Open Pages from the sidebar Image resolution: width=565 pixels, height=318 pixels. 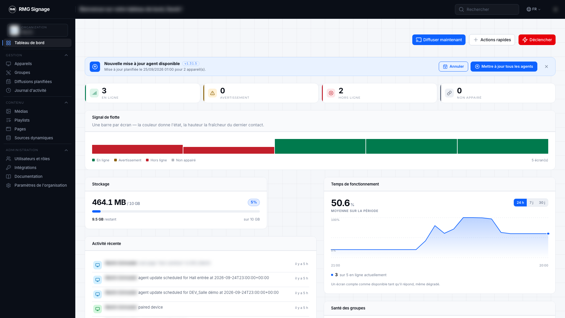[37, 129]
